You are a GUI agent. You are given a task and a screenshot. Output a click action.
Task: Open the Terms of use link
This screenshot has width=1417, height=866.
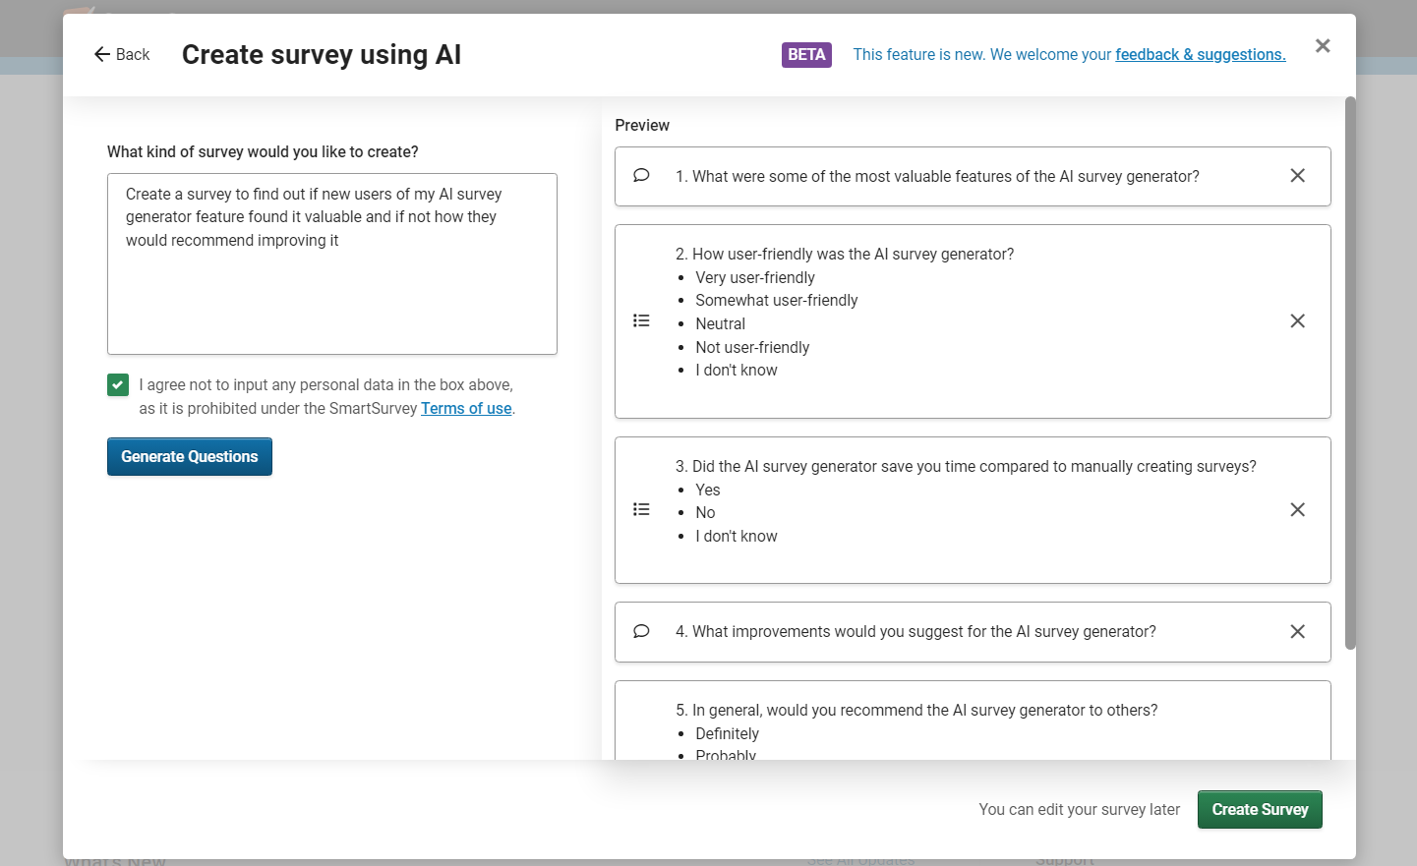465,408
